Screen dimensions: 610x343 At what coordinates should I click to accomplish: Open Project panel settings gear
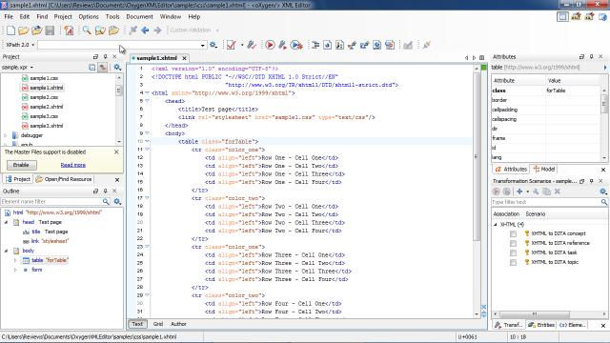[117, 68]
